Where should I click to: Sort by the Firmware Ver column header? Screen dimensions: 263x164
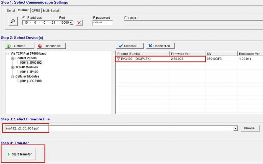pyautogui.click(x=187, y=54)
